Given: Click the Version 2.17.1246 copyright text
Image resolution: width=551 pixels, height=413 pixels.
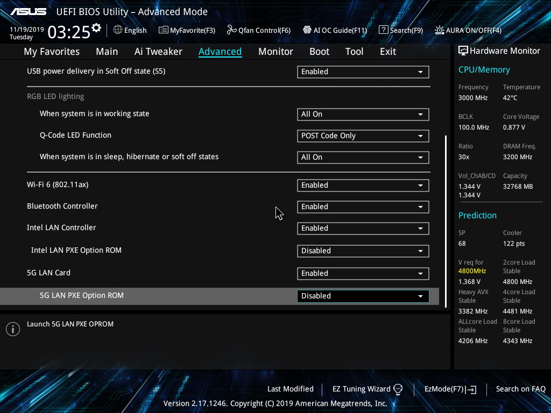Looking at the screenshot, I should click(275, 403).
